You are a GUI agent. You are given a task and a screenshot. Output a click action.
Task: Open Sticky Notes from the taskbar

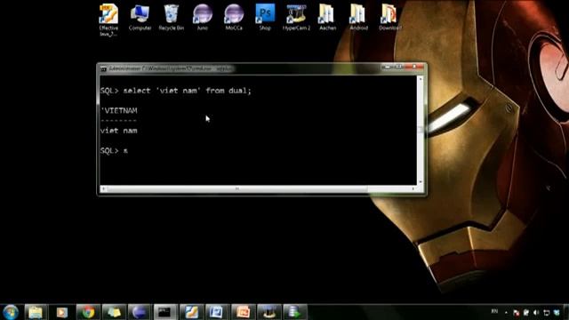(114, 312)
